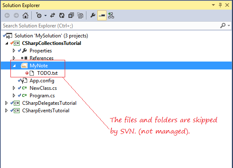This screenshot has height=168, width=233.
Task: Toggle the pin auto-hide icon
Action: click(x=220, y=5)
